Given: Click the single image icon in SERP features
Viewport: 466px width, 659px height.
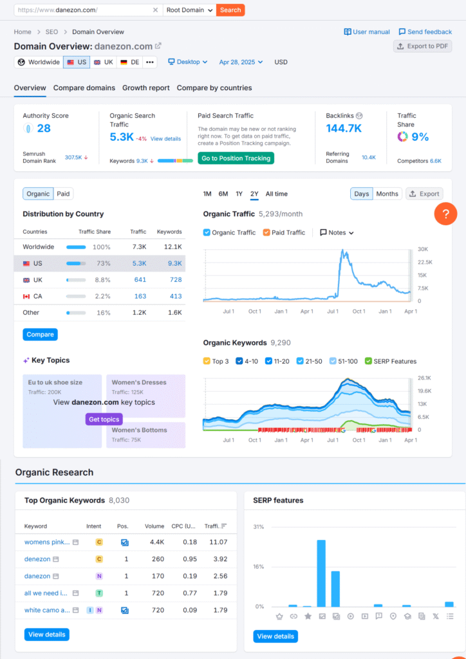Looking at the screenshot, I should coord(322,616).
